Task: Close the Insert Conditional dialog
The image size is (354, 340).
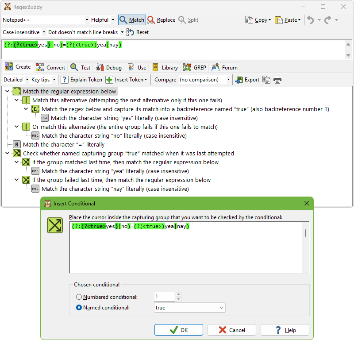Action: tap(306, 203)
